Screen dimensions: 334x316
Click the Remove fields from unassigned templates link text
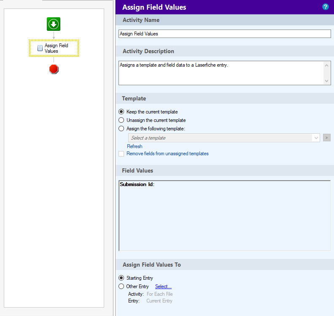click(167, 154)
